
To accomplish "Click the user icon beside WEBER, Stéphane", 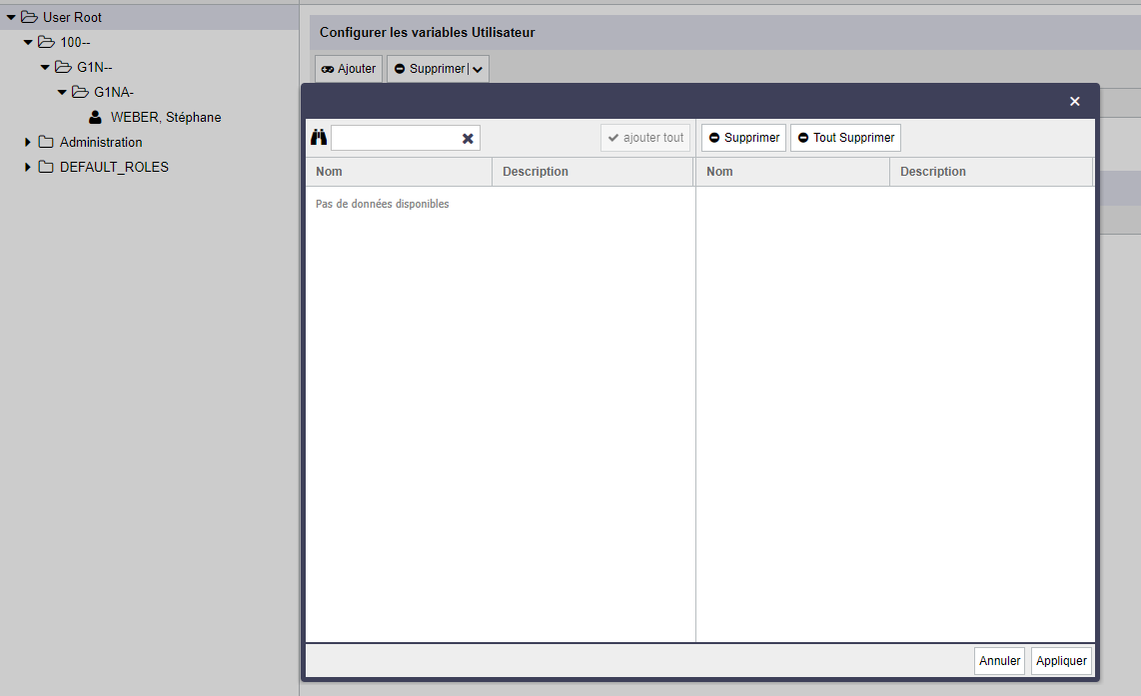I will [x=95, y=117].
